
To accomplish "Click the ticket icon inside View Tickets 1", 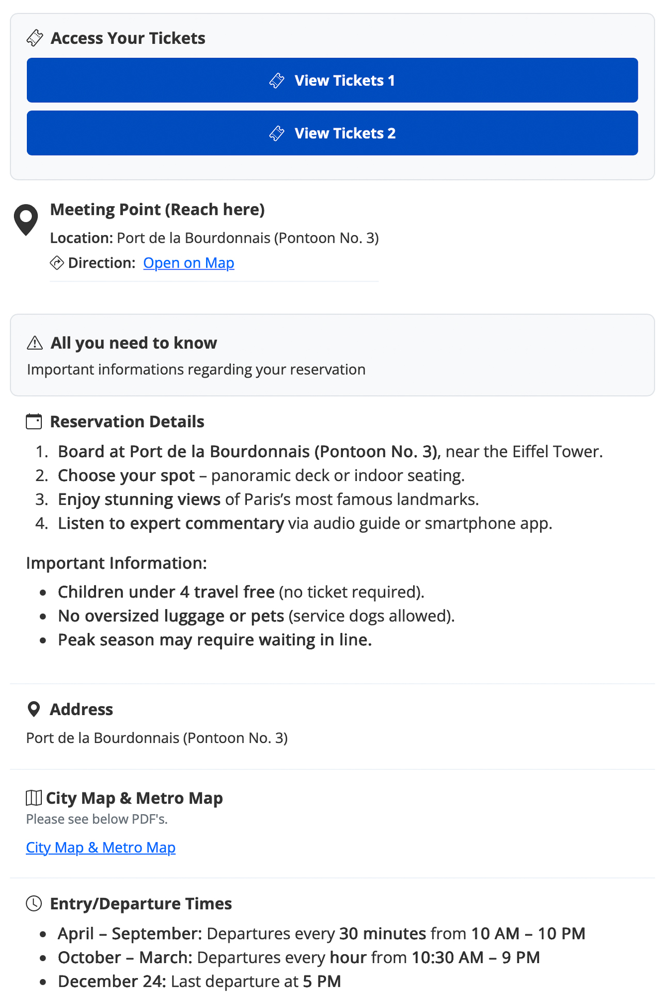I will (x=277, y=80).
